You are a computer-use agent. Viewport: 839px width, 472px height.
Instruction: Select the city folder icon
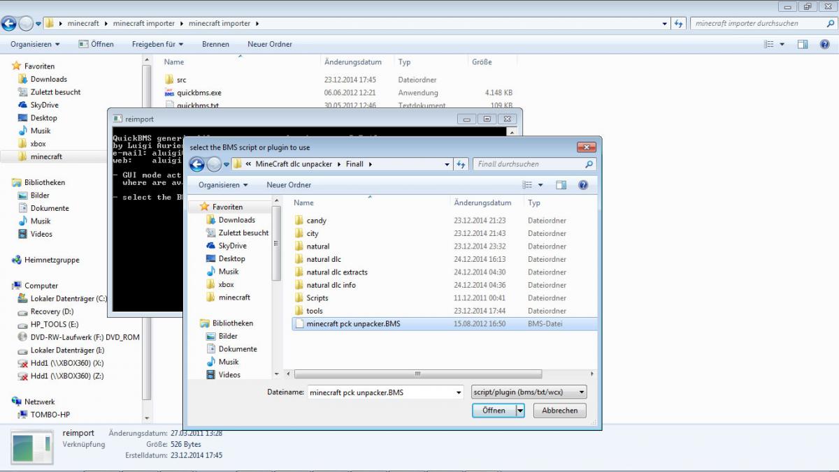click(299, 233)
